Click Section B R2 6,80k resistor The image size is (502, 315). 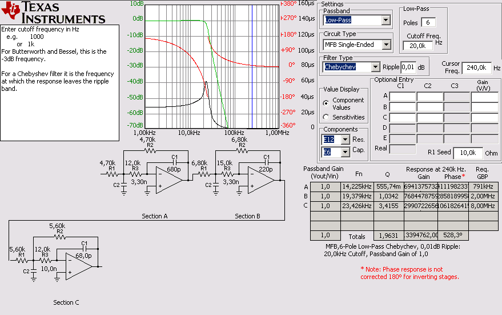pos(242,150)
